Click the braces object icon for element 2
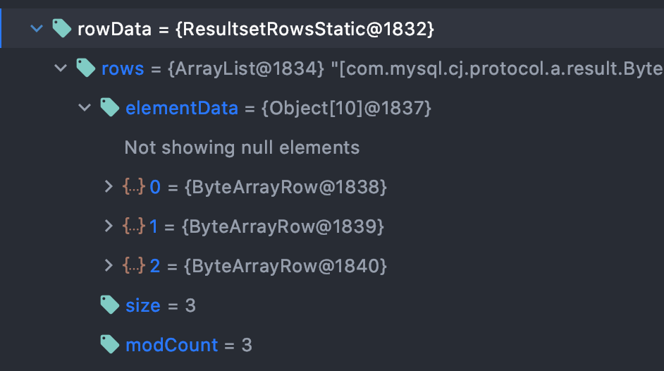664x371 pixels. click(134, 265)
